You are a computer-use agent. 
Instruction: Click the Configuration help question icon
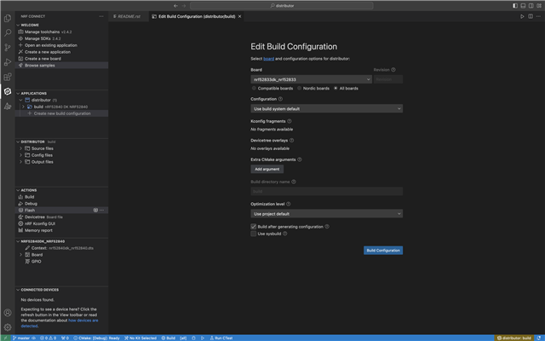coord(280,99)
